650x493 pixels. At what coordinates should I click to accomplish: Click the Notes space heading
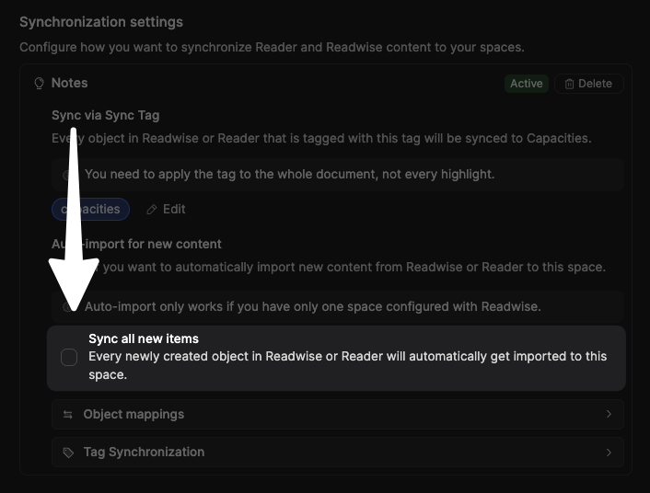pyautogui.click(x=69, y=83)
